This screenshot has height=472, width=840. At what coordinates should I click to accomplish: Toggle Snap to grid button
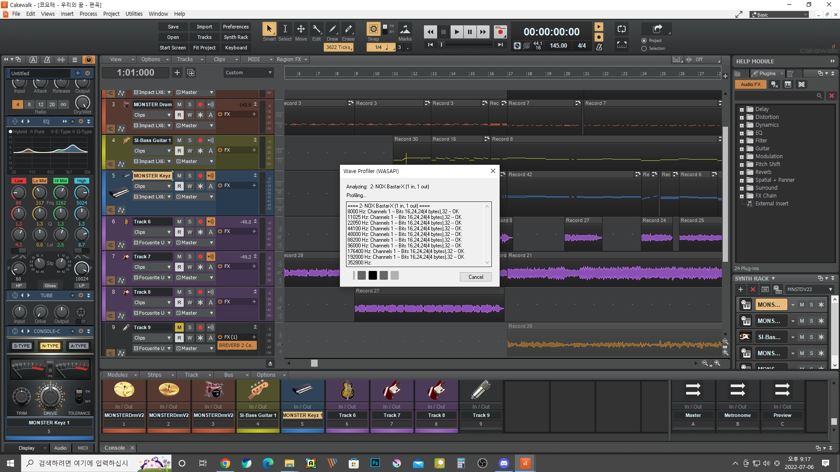pos(373,29)
